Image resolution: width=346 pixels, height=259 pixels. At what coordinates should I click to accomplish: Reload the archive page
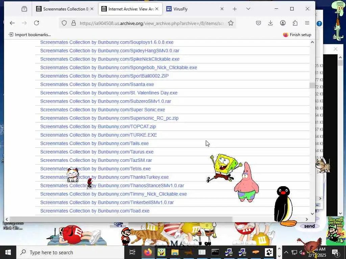36,23
